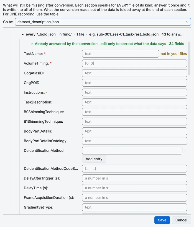Focus the TaskName text field

tap(120, 54)
